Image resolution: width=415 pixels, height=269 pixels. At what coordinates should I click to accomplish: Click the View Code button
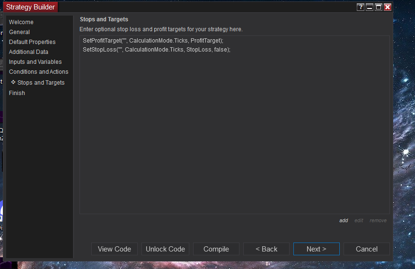tap(115, 249)
